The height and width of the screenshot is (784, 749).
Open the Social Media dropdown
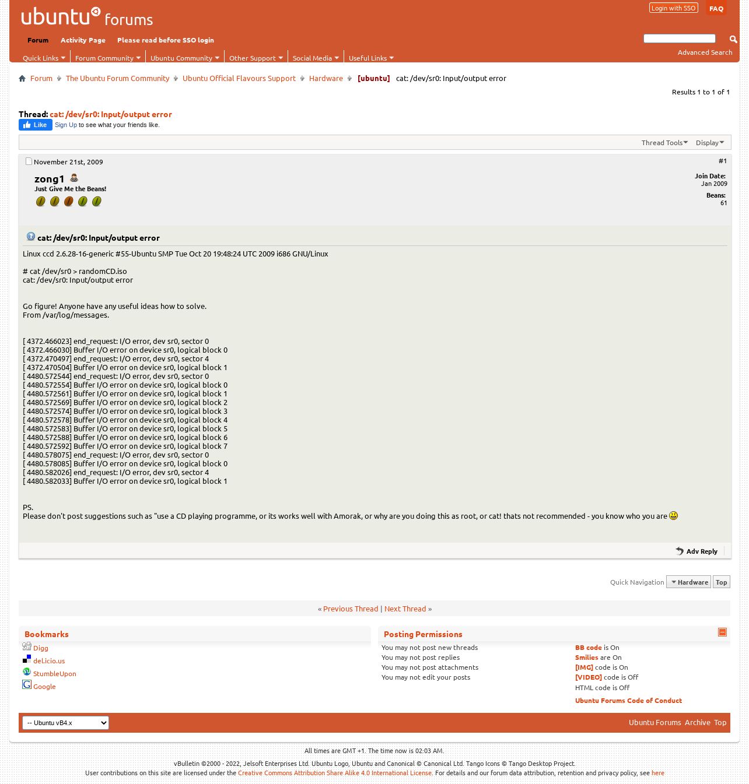(x=316, y=58)
